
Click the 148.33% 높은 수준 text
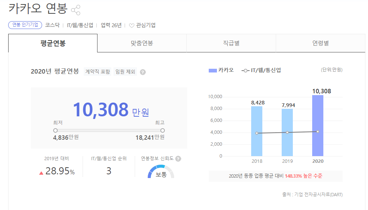pyautogui.click(x=304, y=176)
